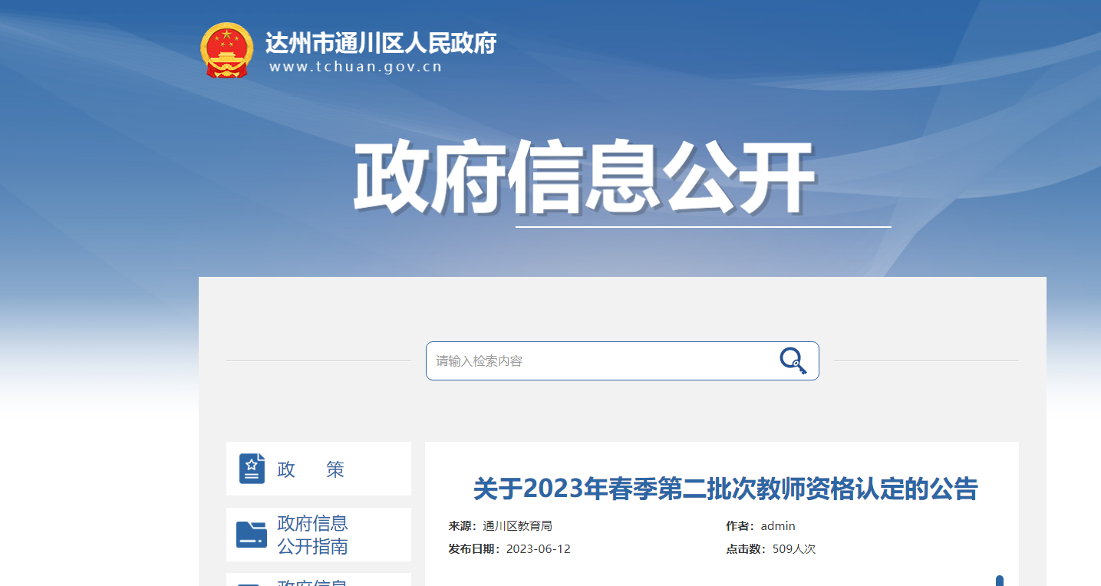Screen dimensions: 1101x586
Task: Visit the www.tchuan.gov.cn address text
Action: (356, 67)
